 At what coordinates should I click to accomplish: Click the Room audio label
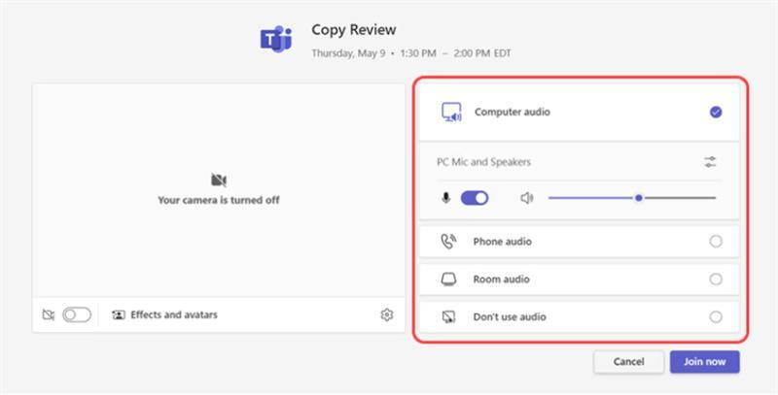tap(501, 280)
